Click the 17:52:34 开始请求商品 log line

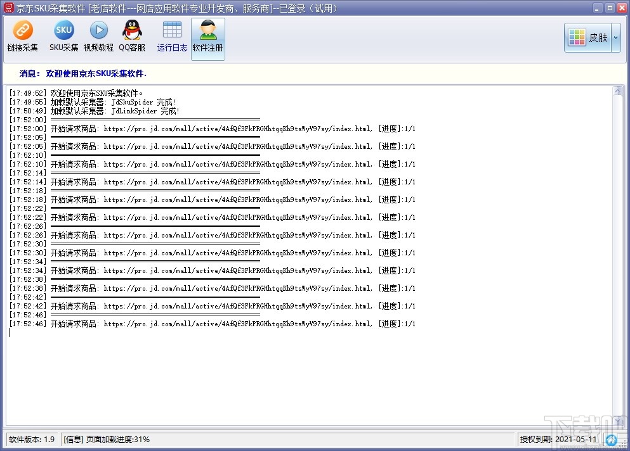pos(212,270)
